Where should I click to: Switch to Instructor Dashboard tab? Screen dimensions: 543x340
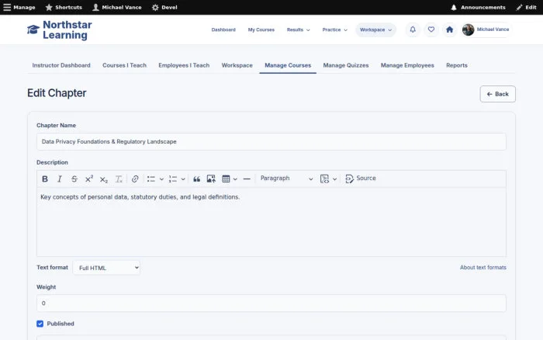click(61, 65)
